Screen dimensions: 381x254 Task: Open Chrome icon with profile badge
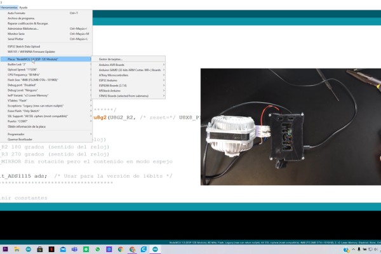click(132, 249)
